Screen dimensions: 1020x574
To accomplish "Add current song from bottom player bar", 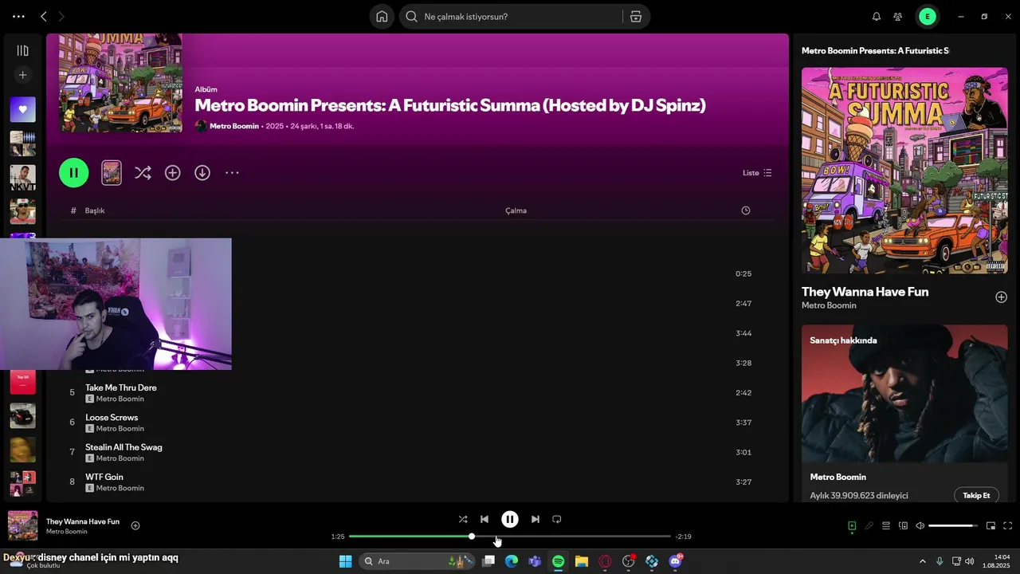I will coord(135,525).
